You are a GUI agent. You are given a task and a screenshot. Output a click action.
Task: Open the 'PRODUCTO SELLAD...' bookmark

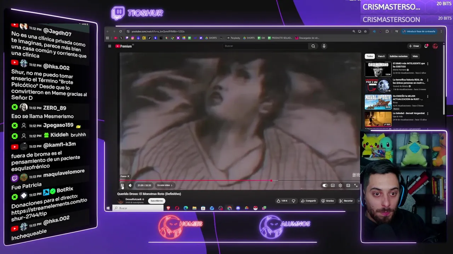[280, 38]
